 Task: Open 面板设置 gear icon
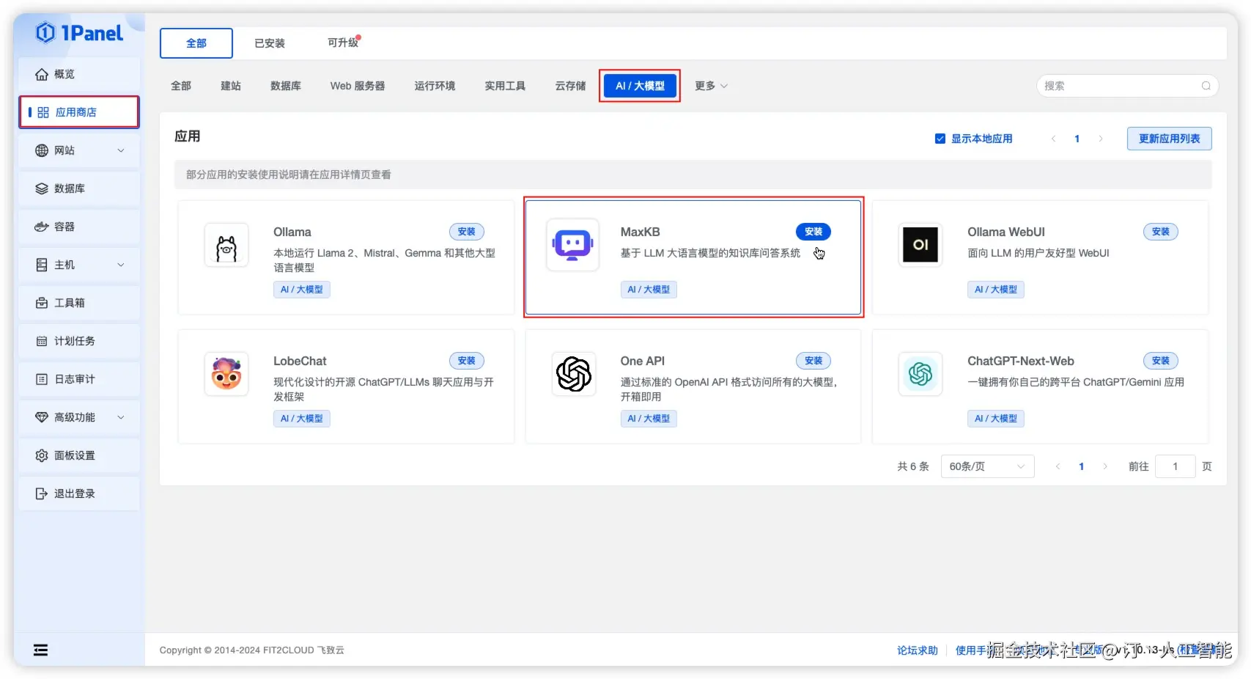pyautogui.click(x=42, y=455)
